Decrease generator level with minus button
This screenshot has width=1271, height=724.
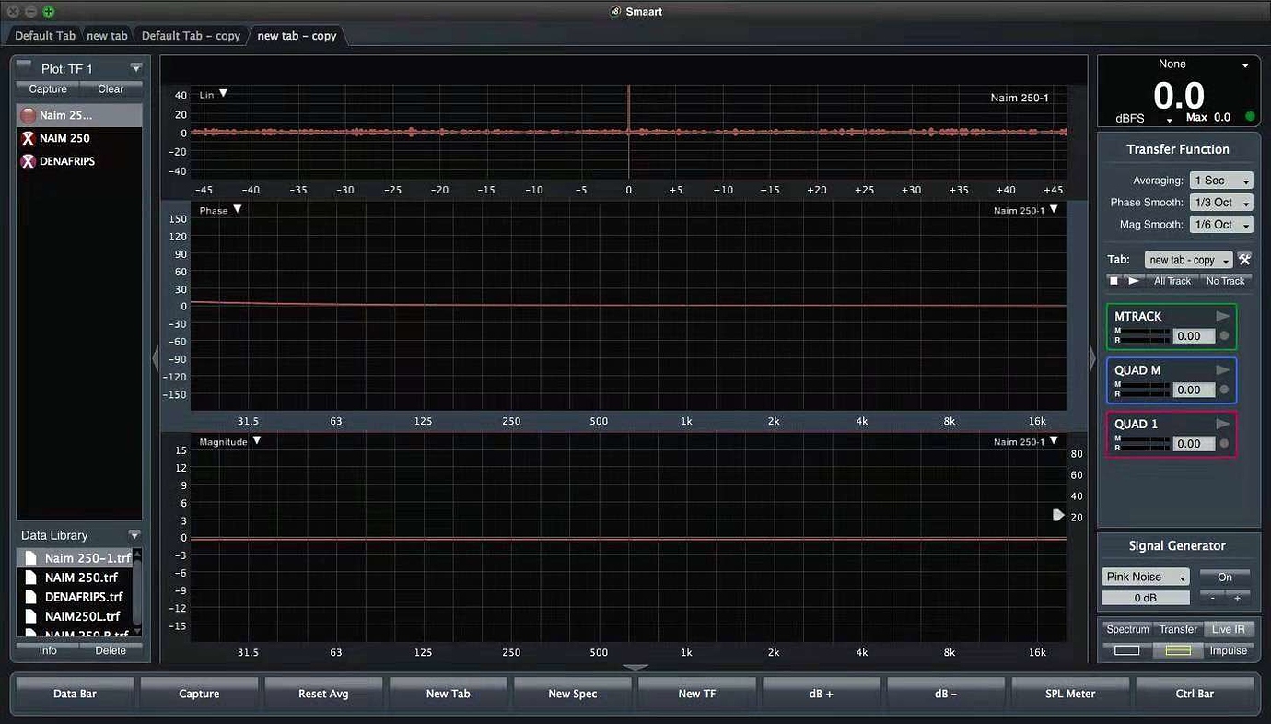pos(1212,598)
